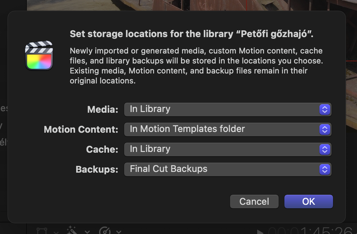357x234 pixels.
Task: Click the retime speedometer icon
Action: pos(105,230)
